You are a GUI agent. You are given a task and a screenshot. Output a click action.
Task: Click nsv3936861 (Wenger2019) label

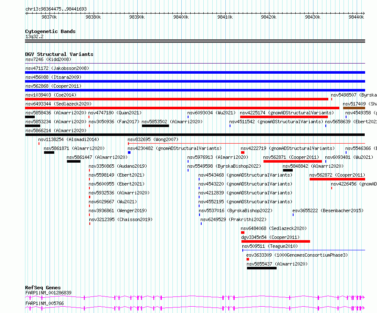click(118, 211)
